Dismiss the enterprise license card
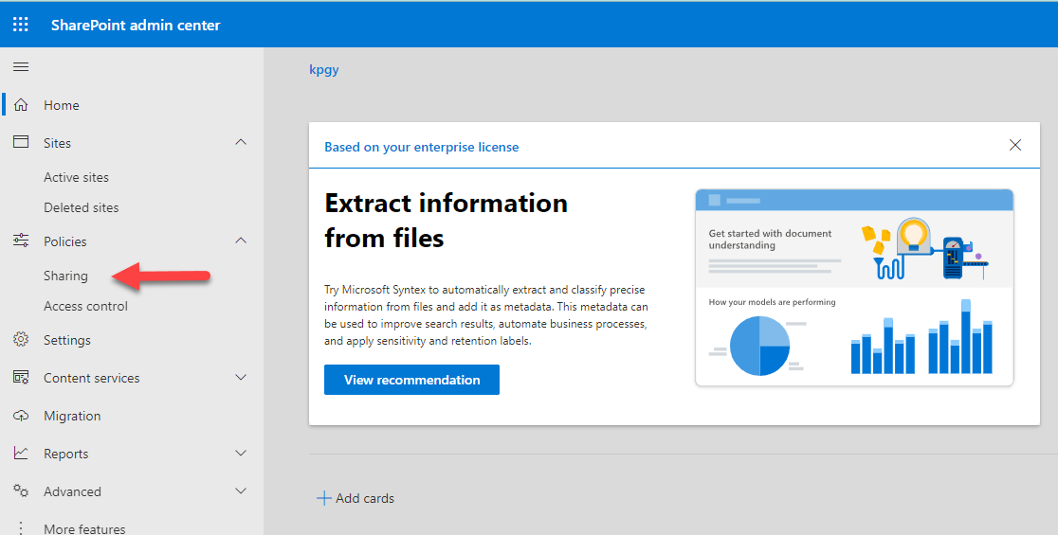The height and width of the screenshot is (535, 1058). click(x=1014, y=145)
